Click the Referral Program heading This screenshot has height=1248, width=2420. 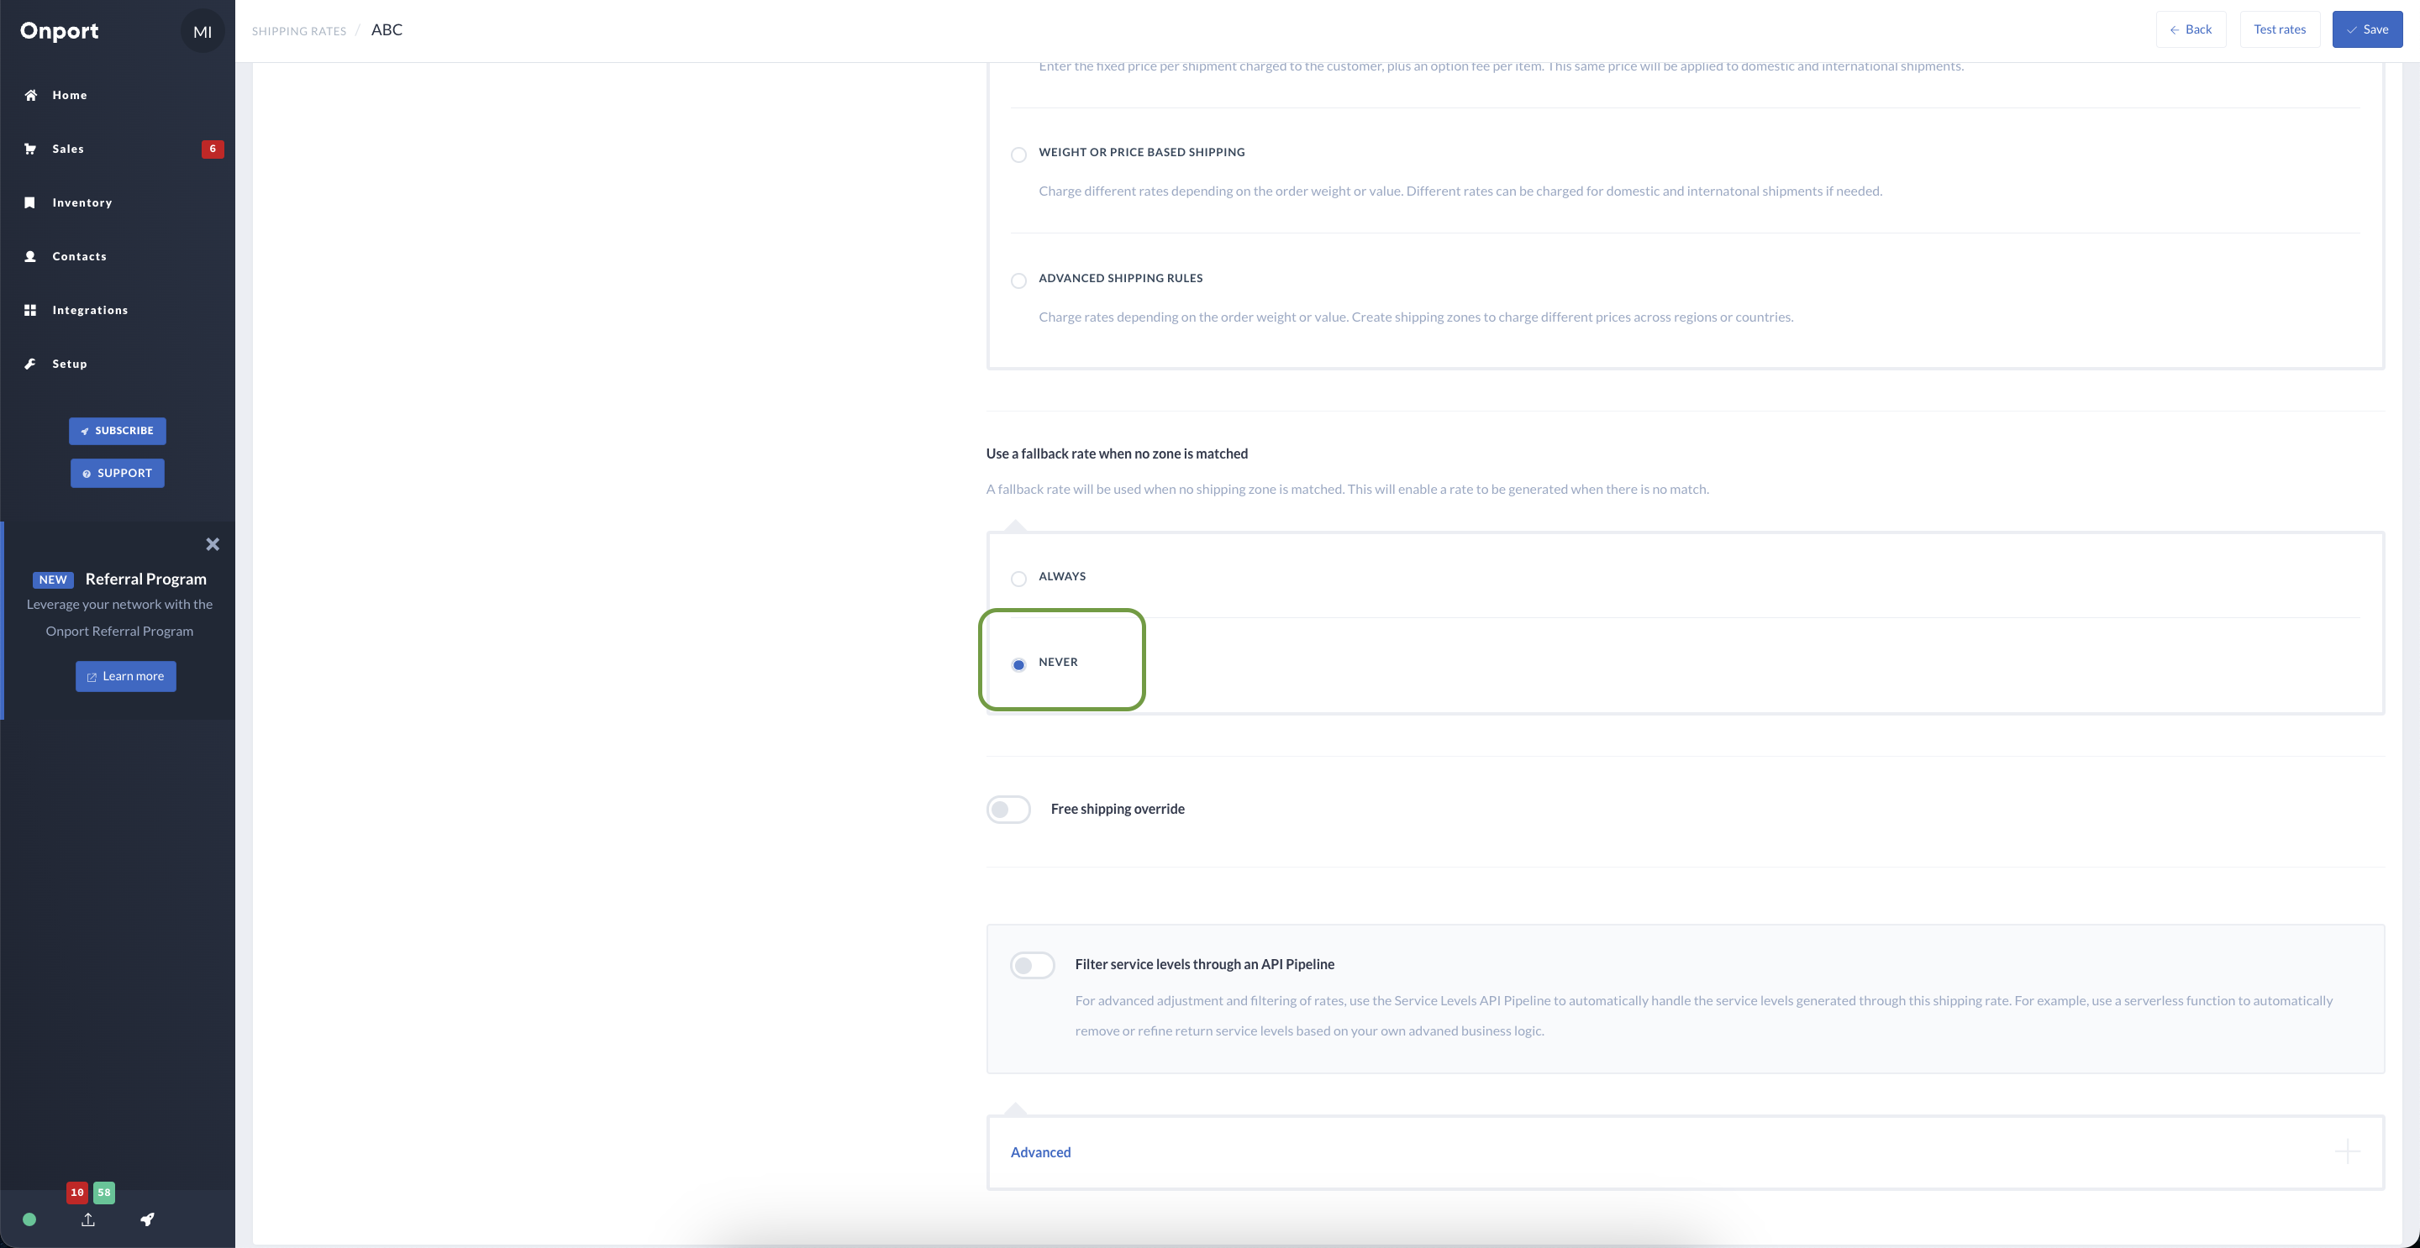[x=145, y=579]
